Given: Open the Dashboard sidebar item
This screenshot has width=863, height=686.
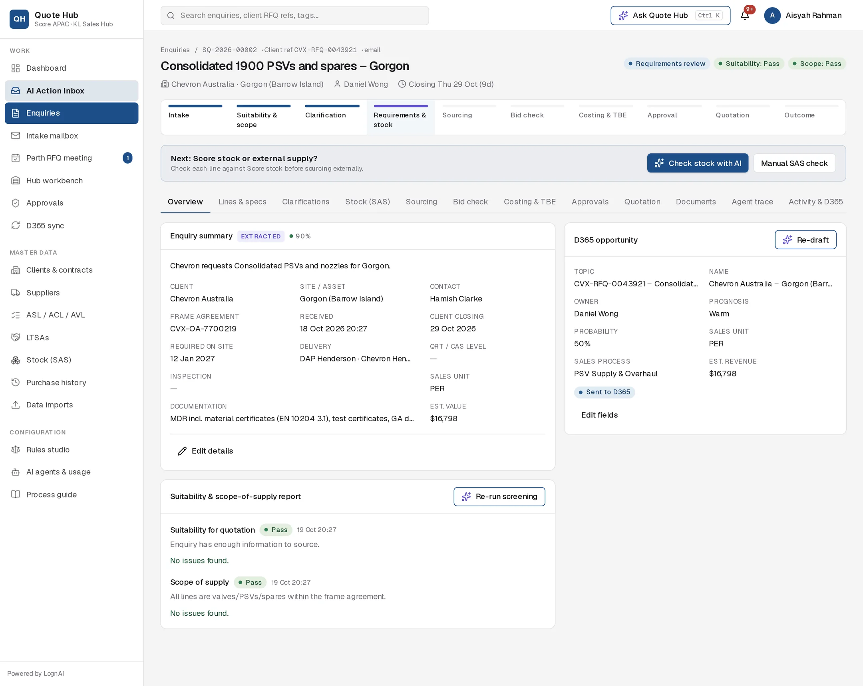Looking at the screenshot, I should pyautogui.click(x=72, y=68).
